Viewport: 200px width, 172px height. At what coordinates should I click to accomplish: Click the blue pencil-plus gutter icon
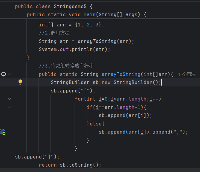pos(3,132)
